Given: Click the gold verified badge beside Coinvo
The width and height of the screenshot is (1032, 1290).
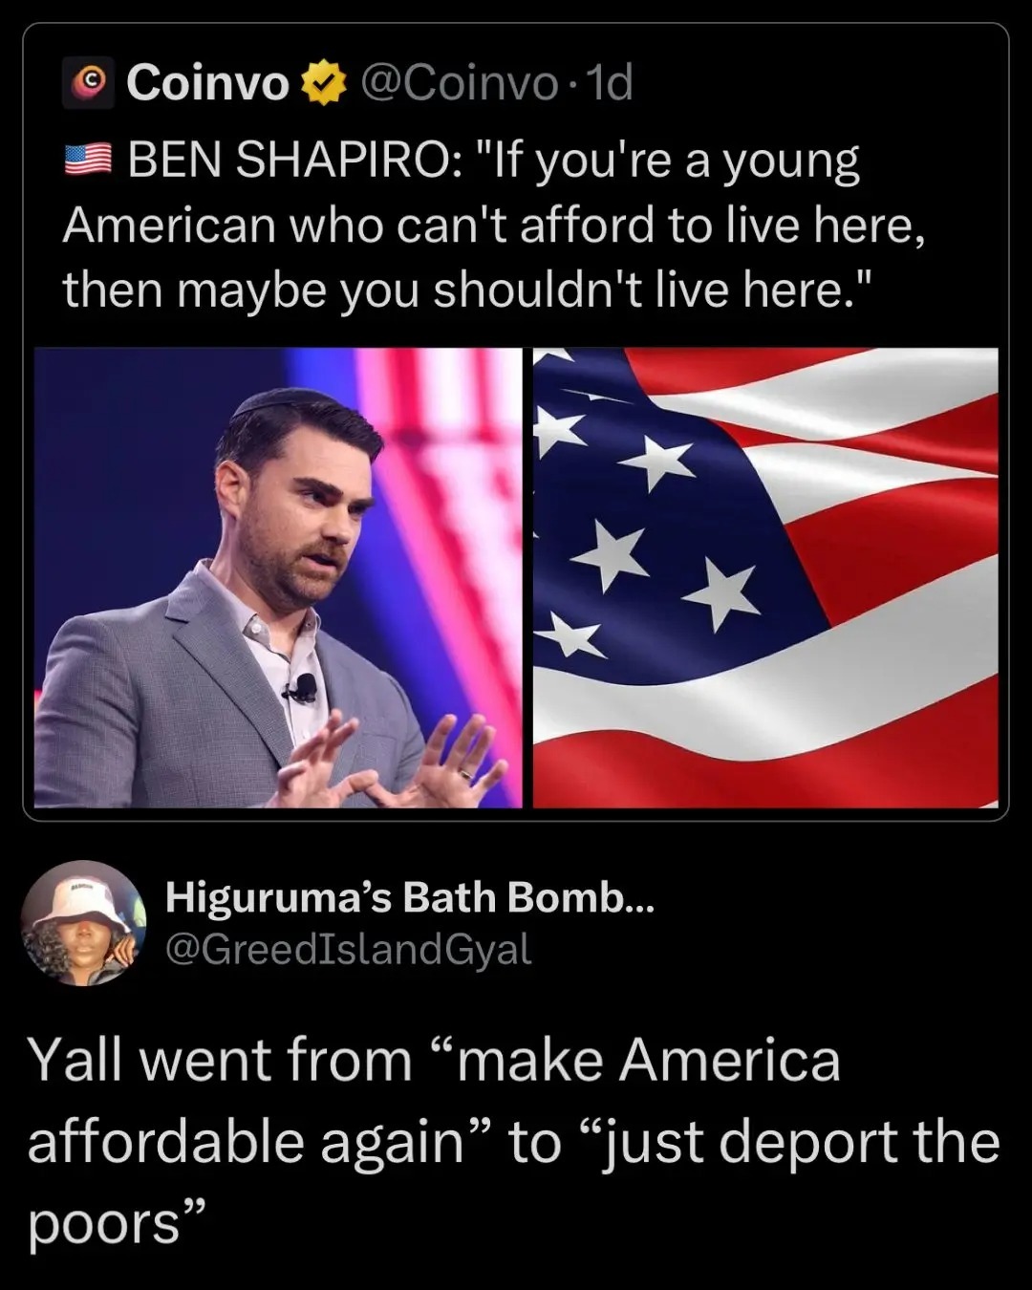Looking at the screenshot, I should point(324,84).
